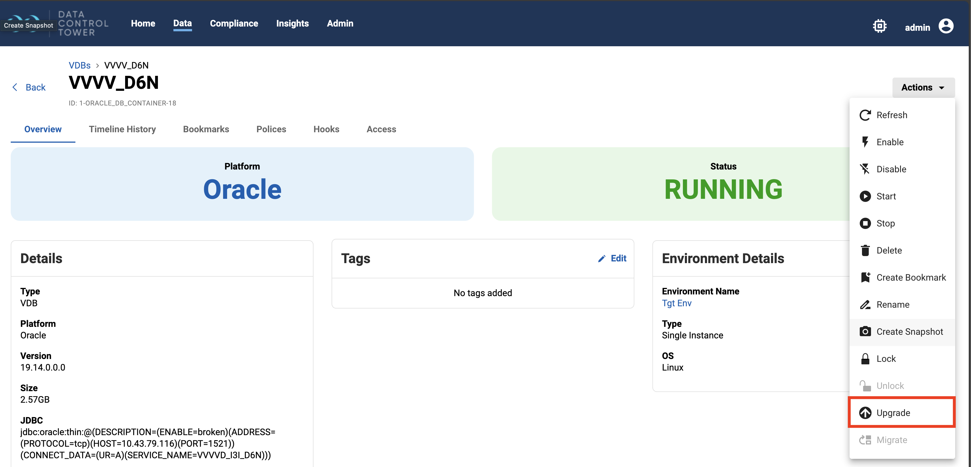Click the Upgrade arrow icon
Image resolution: width=971 pixels, height=467 pixels.
865,413
